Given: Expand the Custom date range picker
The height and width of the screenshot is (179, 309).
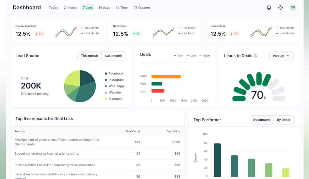Looking at the screenshot, I should [x=142, y=7].
